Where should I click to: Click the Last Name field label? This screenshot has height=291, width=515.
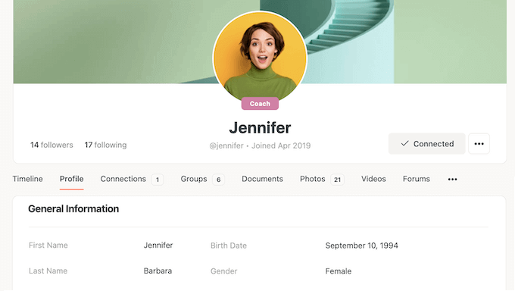tap(48, 271)
